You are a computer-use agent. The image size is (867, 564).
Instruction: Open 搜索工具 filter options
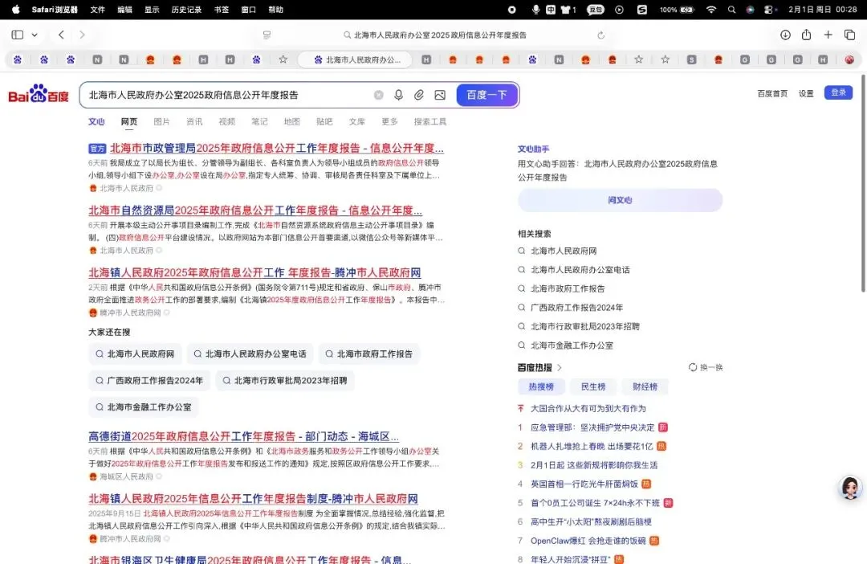(x=430, y=122)
